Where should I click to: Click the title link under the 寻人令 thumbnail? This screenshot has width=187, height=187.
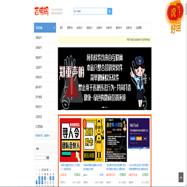click(x=71, y=167)
